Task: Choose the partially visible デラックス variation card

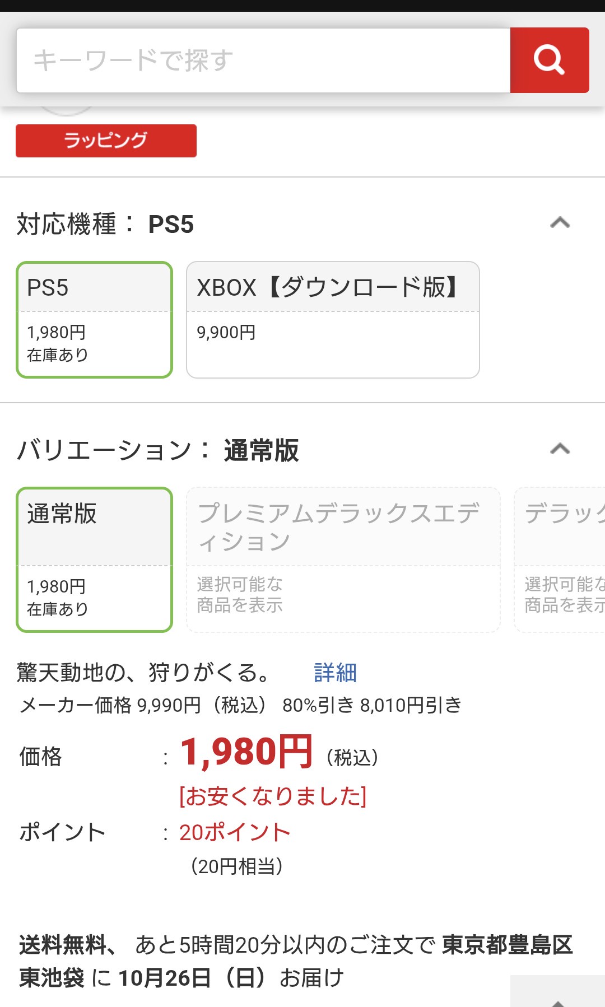Action: (x=560, y=559)
